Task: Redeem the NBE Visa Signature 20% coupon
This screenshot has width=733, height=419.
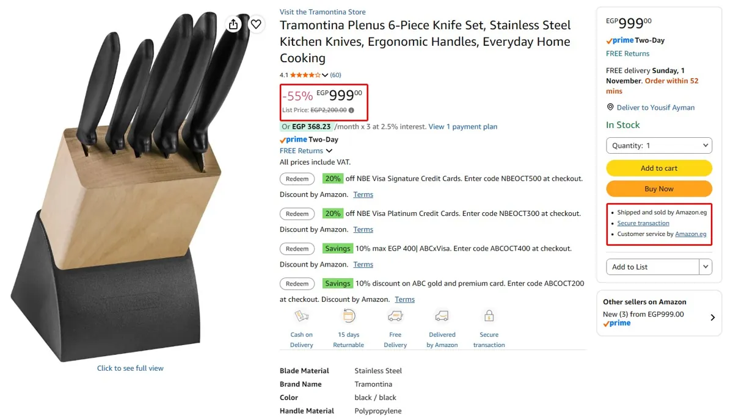Action: [297, 179]
